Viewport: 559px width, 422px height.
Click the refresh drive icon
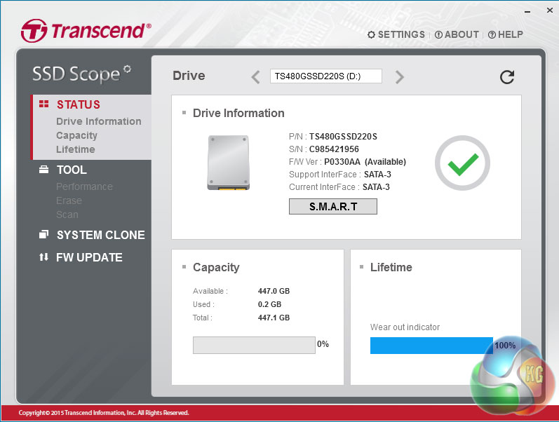(506, 76)
